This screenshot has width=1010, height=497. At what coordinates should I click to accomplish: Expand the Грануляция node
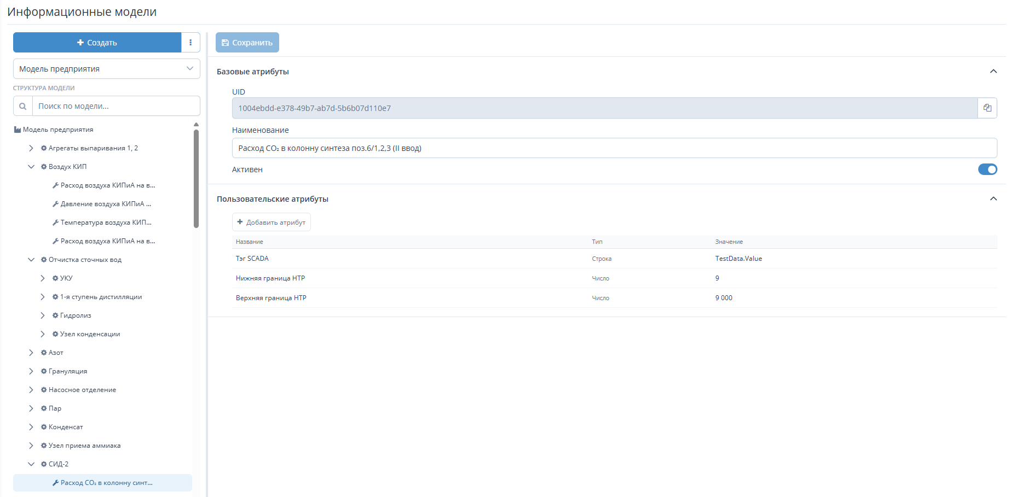coord(31,371)
